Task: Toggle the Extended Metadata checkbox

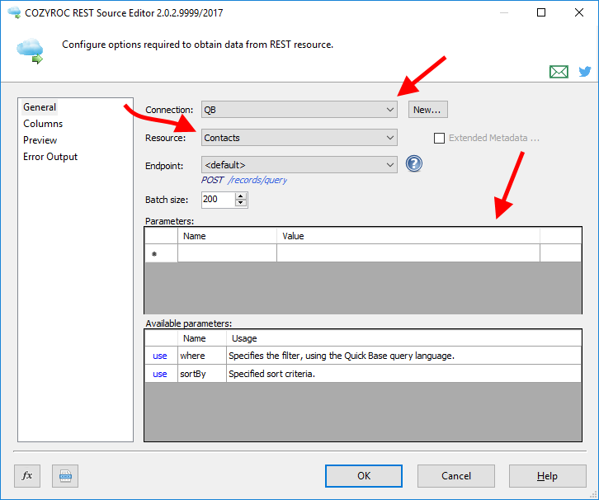Action: coord(439,138)
